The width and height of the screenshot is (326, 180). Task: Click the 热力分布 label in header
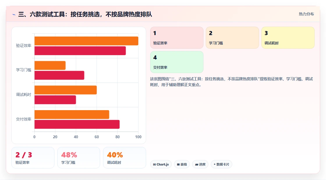tap(306, 14)
